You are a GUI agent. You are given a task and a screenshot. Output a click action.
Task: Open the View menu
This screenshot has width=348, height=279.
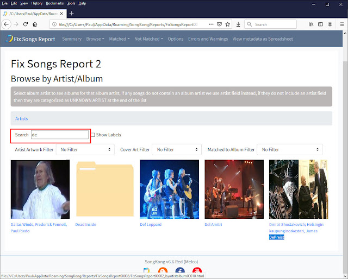pyautogui.click(x=24, y=3)
